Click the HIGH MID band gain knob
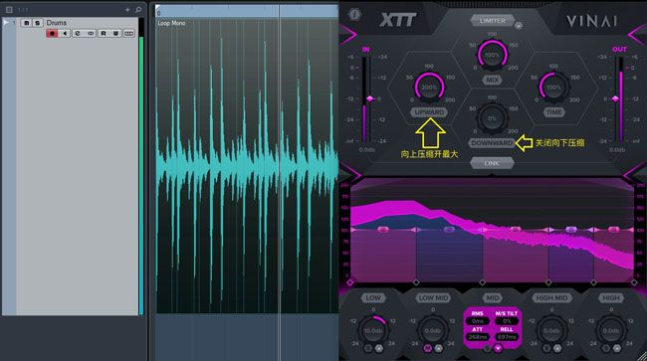The image size is (647, 361). pos(551,330)
